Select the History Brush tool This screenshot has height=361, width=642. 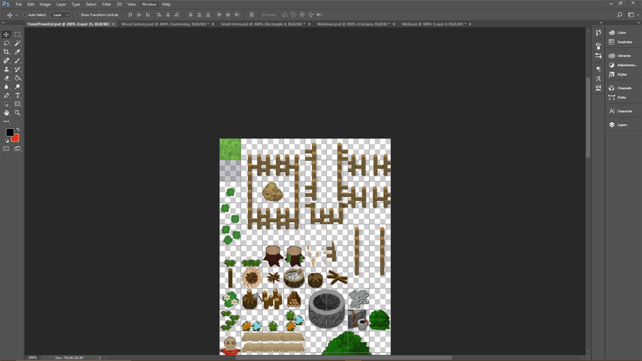pos(18,69)
